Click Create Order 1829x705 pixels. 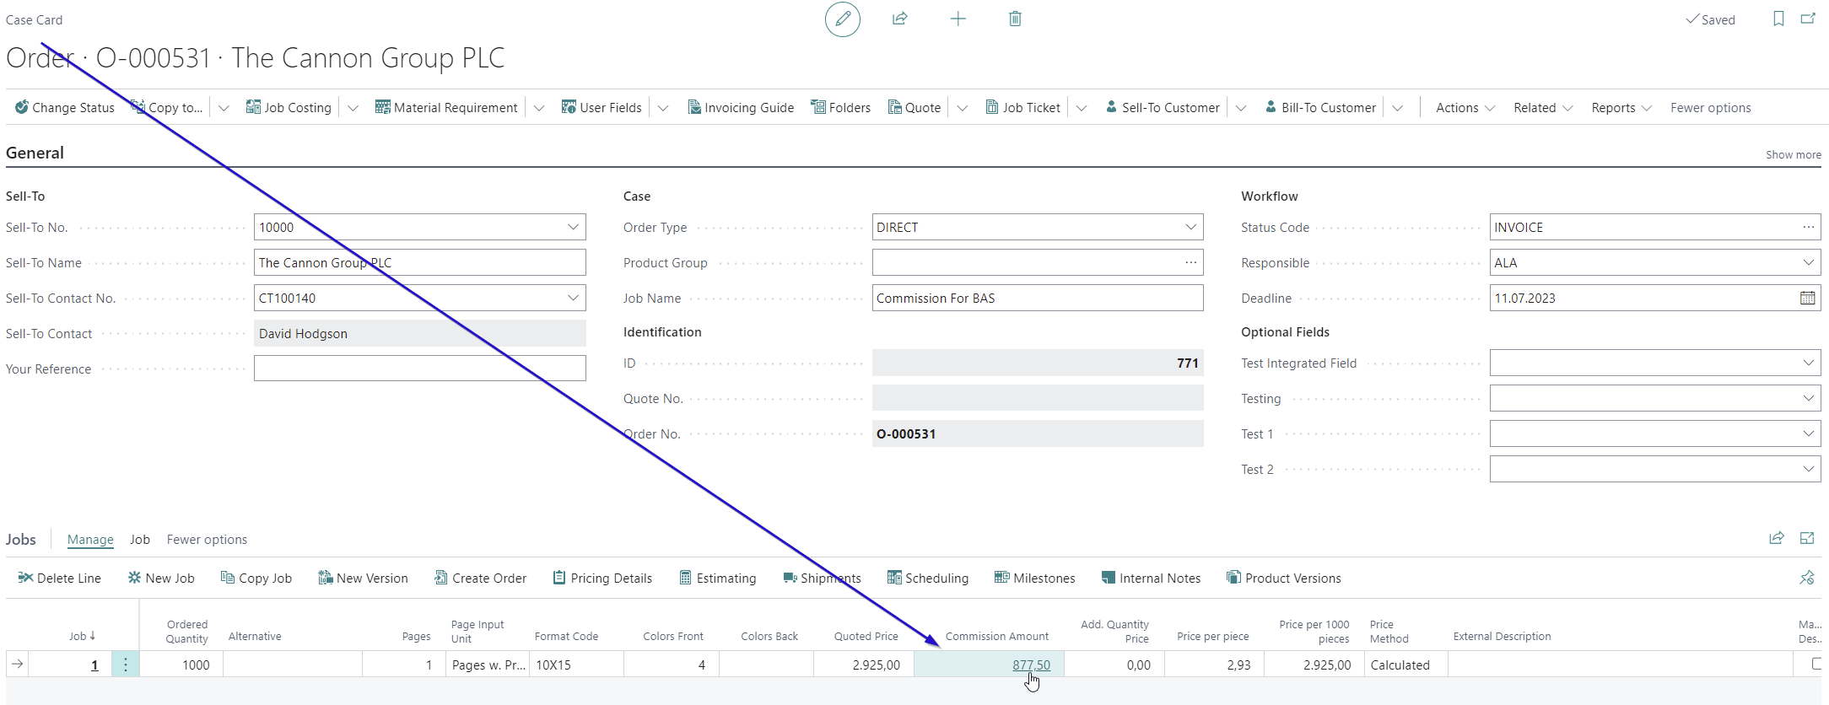click(480, 578)
